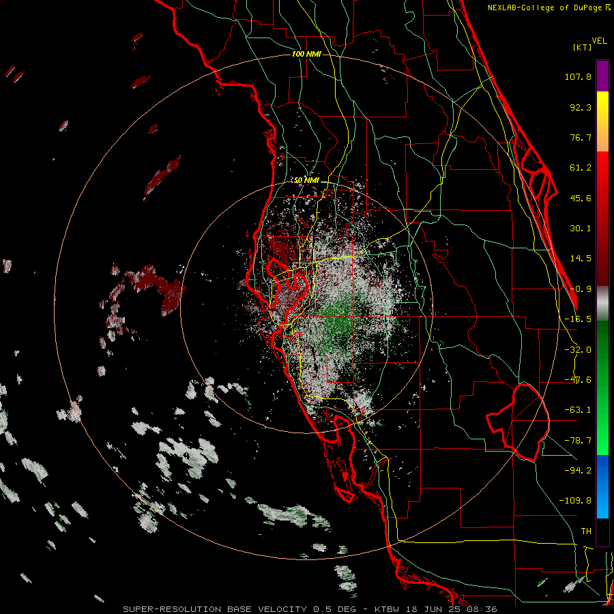Click the 50 NMI range ring label
Image resolution: width=614 pixels, height=614 pixels.
(306, 180)
